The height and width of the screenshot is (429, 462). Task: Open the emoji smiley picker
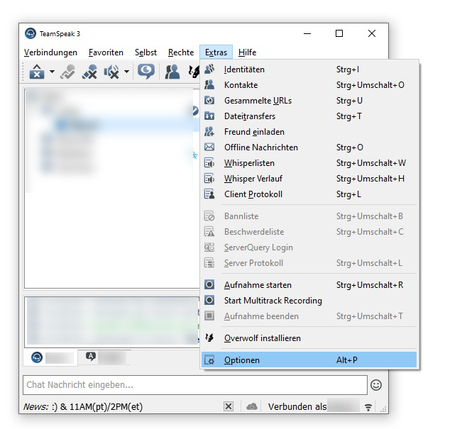click(x=376, y=385)
